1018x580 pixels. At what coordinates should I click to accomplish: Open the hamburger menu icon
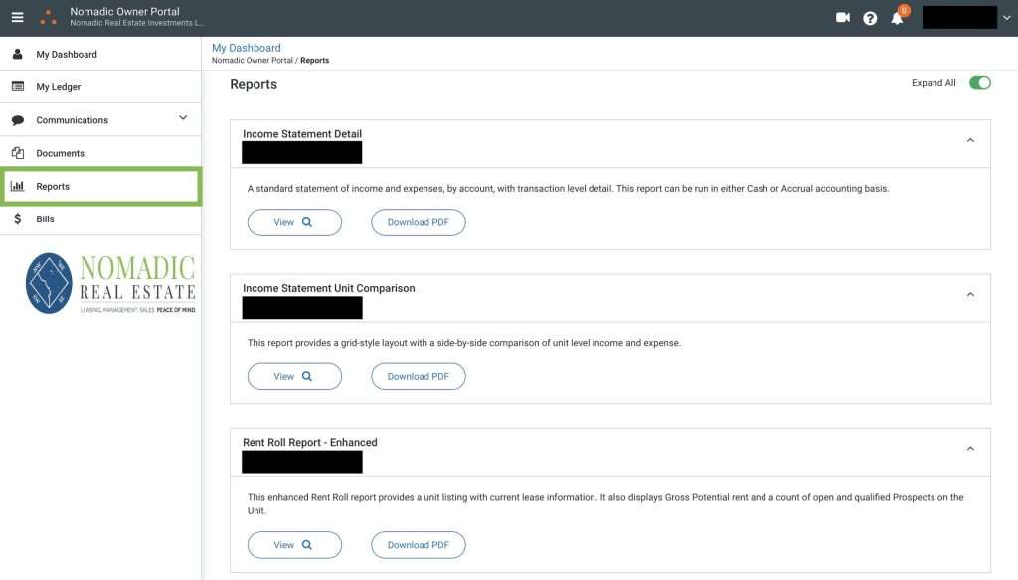click(x=17, y=18)
